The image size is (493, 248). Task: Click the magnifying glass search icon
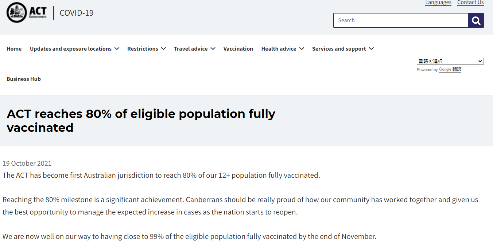pyautogui.click(x=476, y=20)
